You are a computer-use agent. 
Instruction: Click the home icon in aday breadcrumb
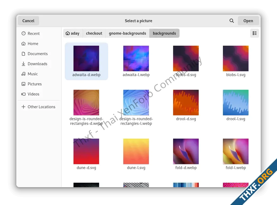(68, 33)
